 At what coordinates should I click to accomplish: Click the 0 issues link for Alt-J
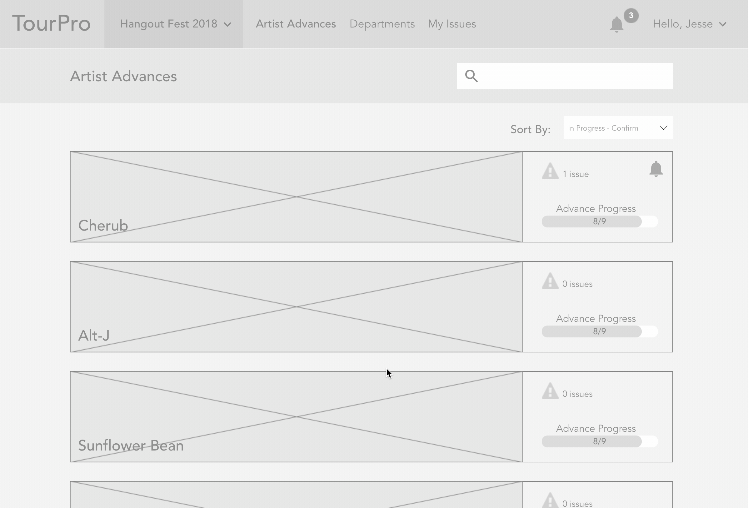577,284
